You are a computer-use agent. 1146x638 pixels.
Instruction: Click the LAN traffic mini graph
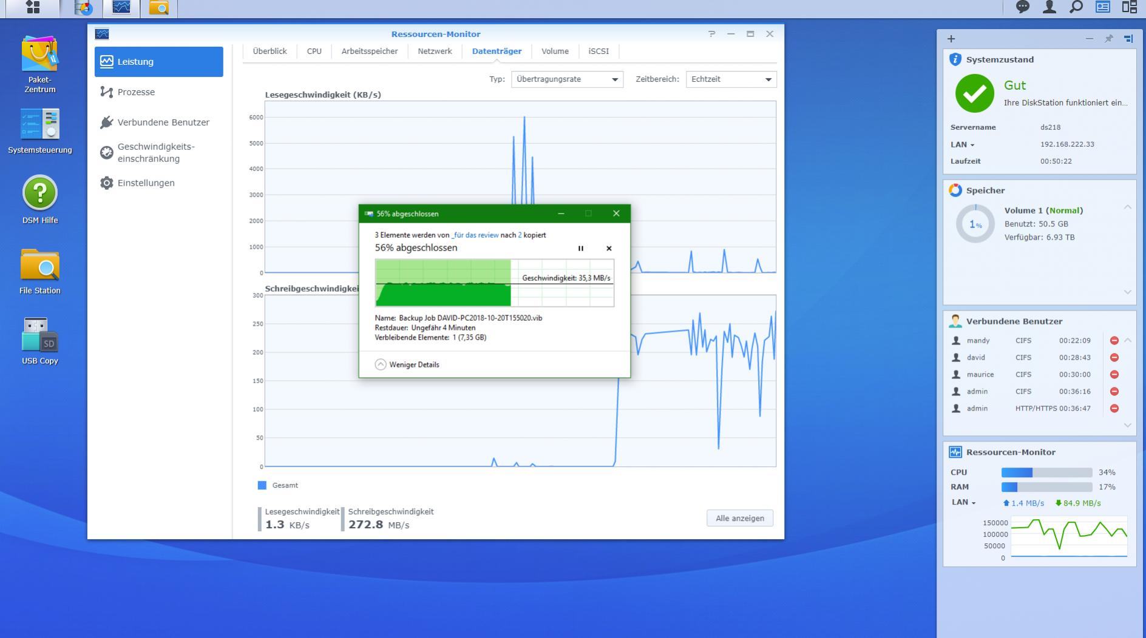click(1069, 537)
